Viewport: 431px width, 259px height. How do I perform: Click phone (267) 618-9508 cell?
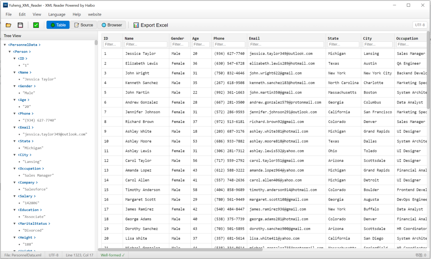(229, 83)
